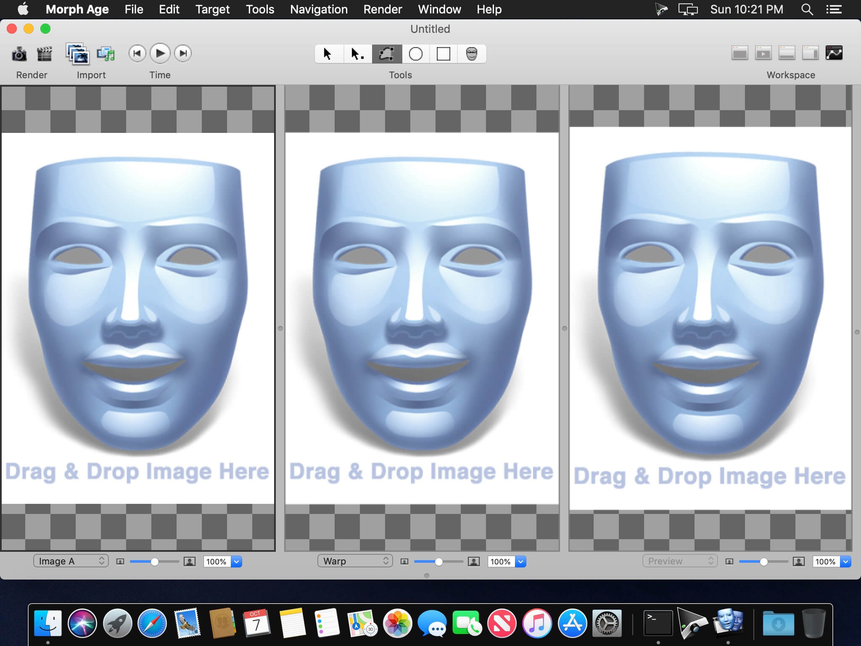Select the rectangle shape tool
The height and width of the screenshot is (646, 861).
[444, 54]
